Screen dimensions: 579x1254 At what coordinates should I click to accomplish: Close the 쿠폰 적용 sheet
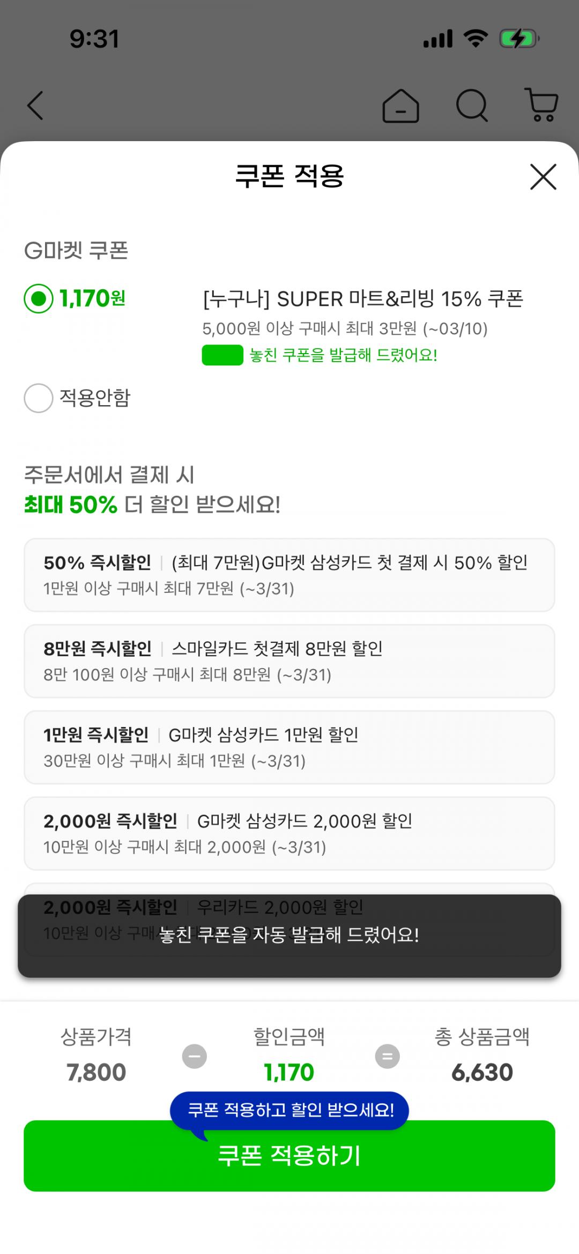(543, 177)
